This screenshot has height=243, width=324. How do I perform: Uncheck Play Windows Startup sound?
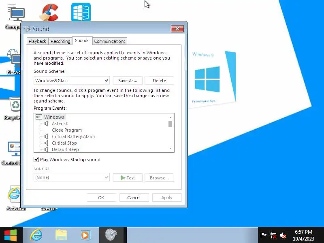tap(36, 159)
